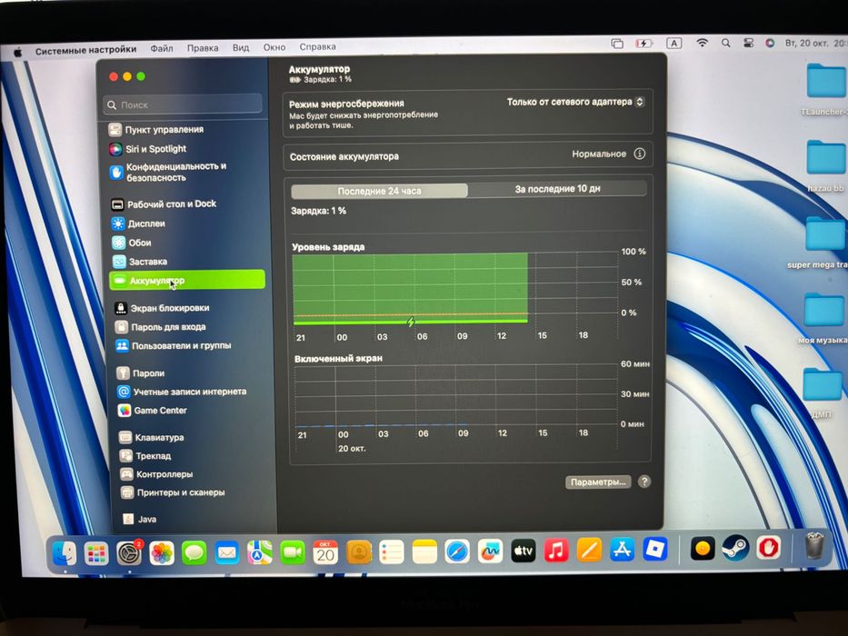Click Siri icon in menu bar
The width and height of the screenshot is (848, 636).
[770, 43]
